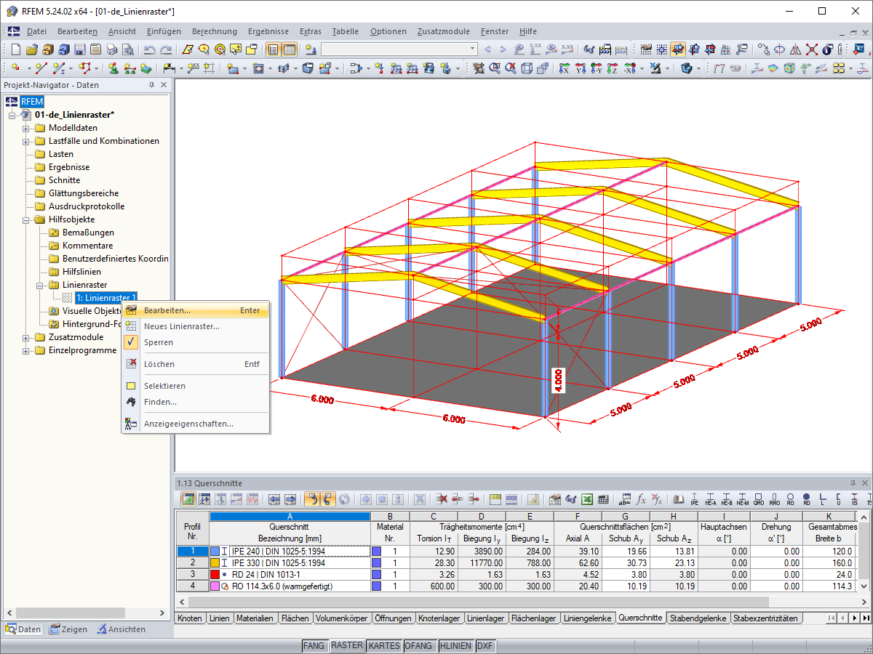Click the New Line tool icon
Screen dimensions: 873x654
[41, 68]
